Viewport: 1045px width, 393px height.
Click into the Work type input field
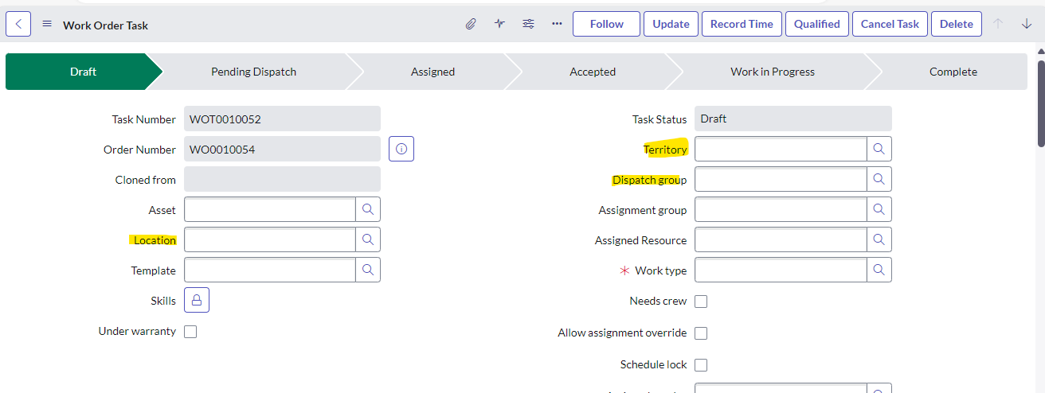(781, 270)
